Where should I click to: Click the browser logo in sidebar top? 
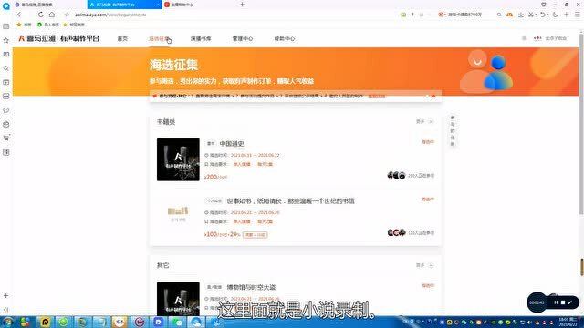(x=6, y=6)
